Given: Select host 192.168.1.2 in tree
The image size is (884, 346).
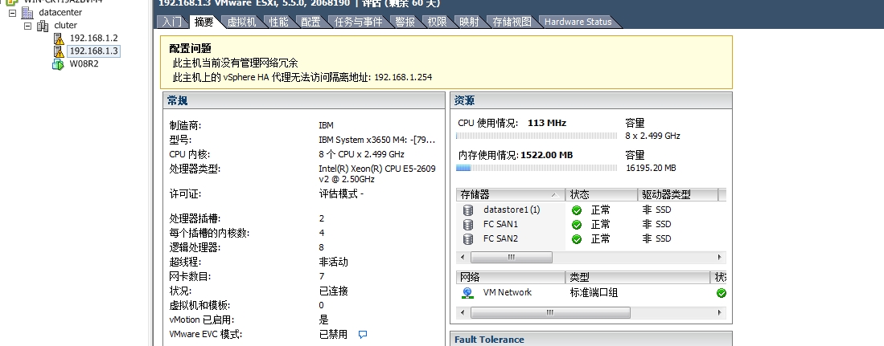Looking at the screenshot, I should [x=93, y=38].
